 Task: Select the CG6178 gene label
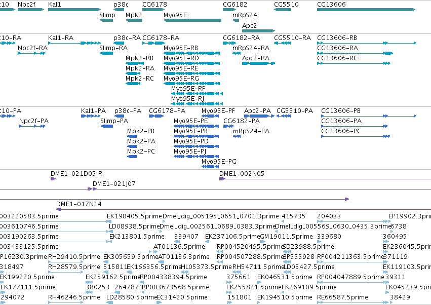pyautogui.click(x=154, y=5)
